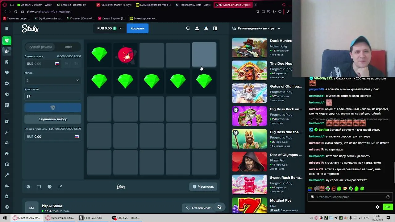Open the Stake hamburger menu
This screenshot has height=222, width=395.
(6, 28)
